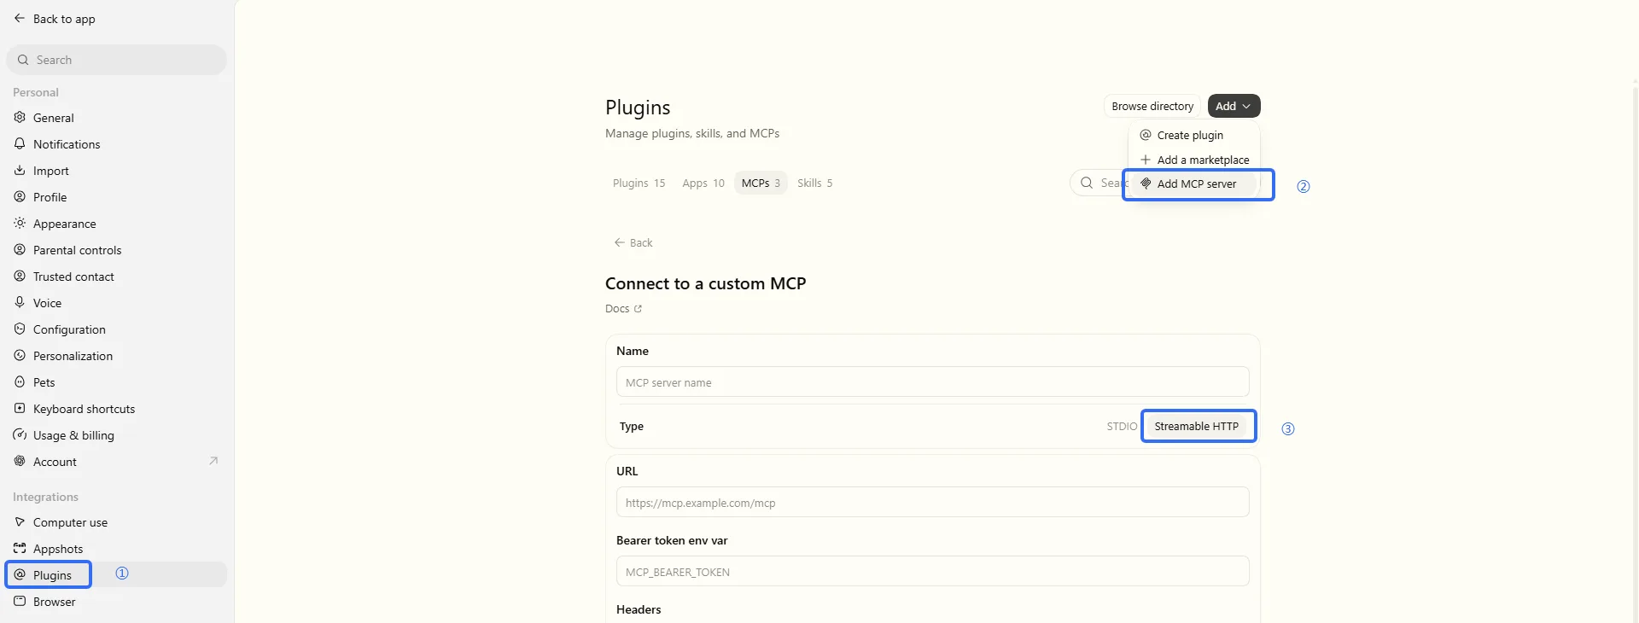Switch to the Apps 10 tab
This screenshot has width=1639, height=623.
click(x=703, y=183)
